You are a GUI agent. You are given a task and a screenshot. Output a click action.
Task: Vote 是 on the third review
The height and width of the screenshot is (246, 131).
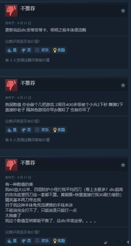pos(12,241)
